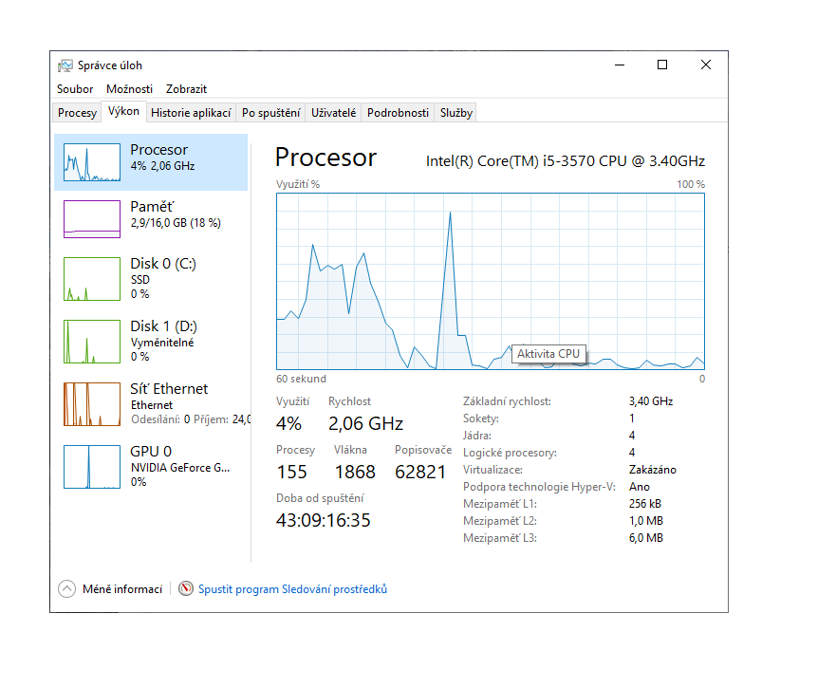Image resolution: width=836 pixels, height=688 pixels.
Task: Open the Po spuštění tab
Action: coord(270,113)
